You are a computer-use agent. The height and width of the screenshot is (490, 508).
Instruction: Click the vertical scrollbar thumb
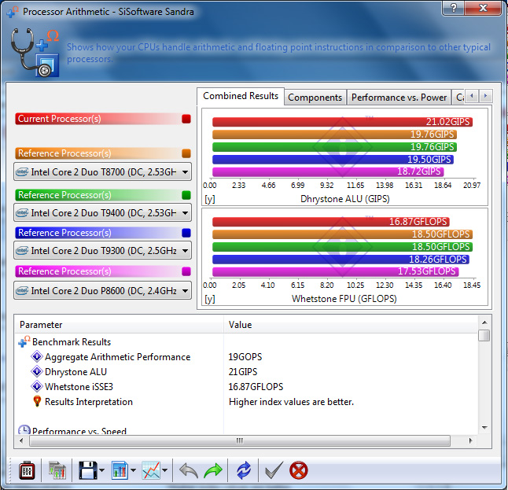click(484, 335)
